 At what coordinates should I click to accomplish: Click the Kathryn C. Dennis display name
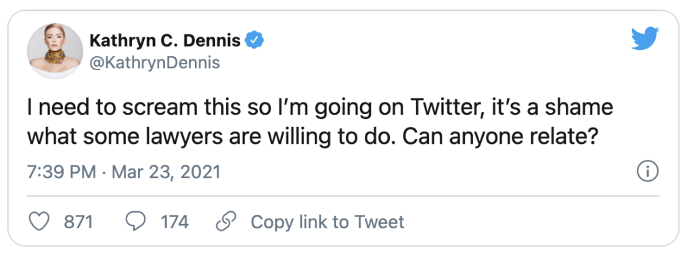click(x=165, y=41)
